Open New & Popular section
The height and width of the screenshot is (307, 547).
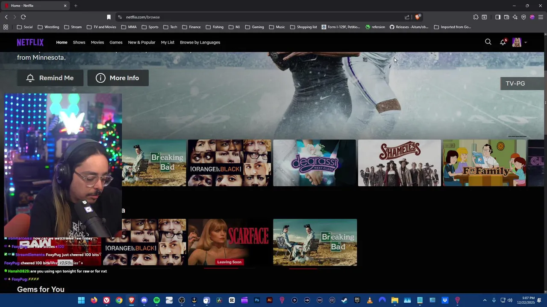pyautogui.click(x=141, y=42)
